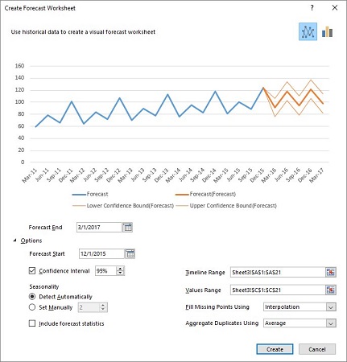347x362 pixels.
Task: Click the Timeline Range input field
Action: tap(278, 273)
